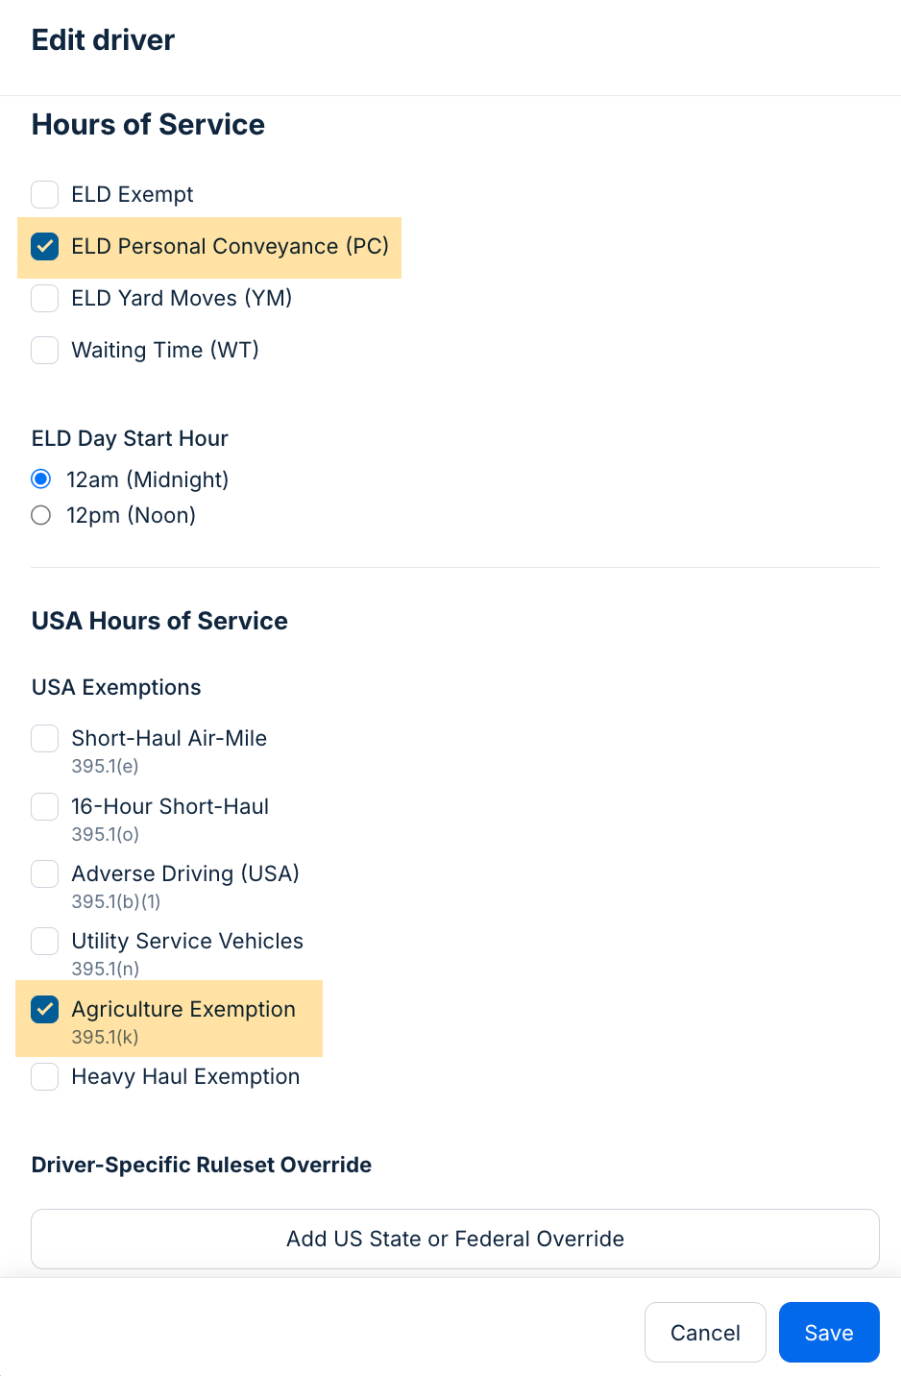Viewport: 901px width, 1376px height.
Task: Uncheck the Agriculture Exemption box
Action: click(45, 1009)
